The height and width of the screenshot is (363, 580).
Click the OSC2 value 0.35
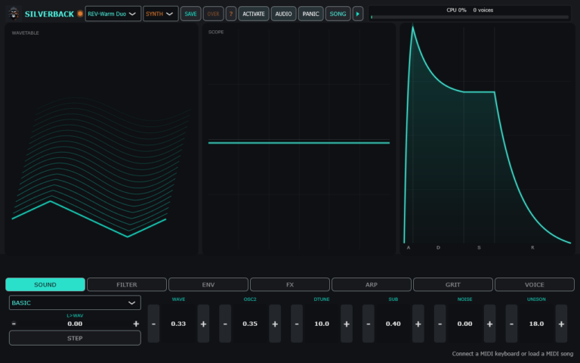click(250, 324)
